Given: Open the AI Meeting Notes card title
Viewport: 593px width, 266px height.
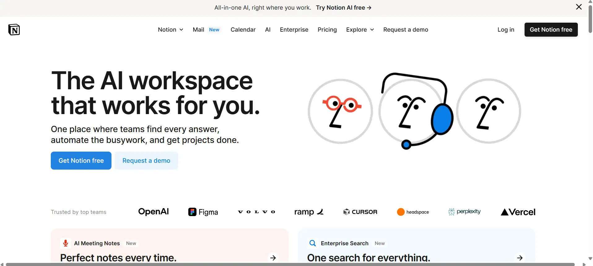Looking at the screenshot, I should click(97, 243).
